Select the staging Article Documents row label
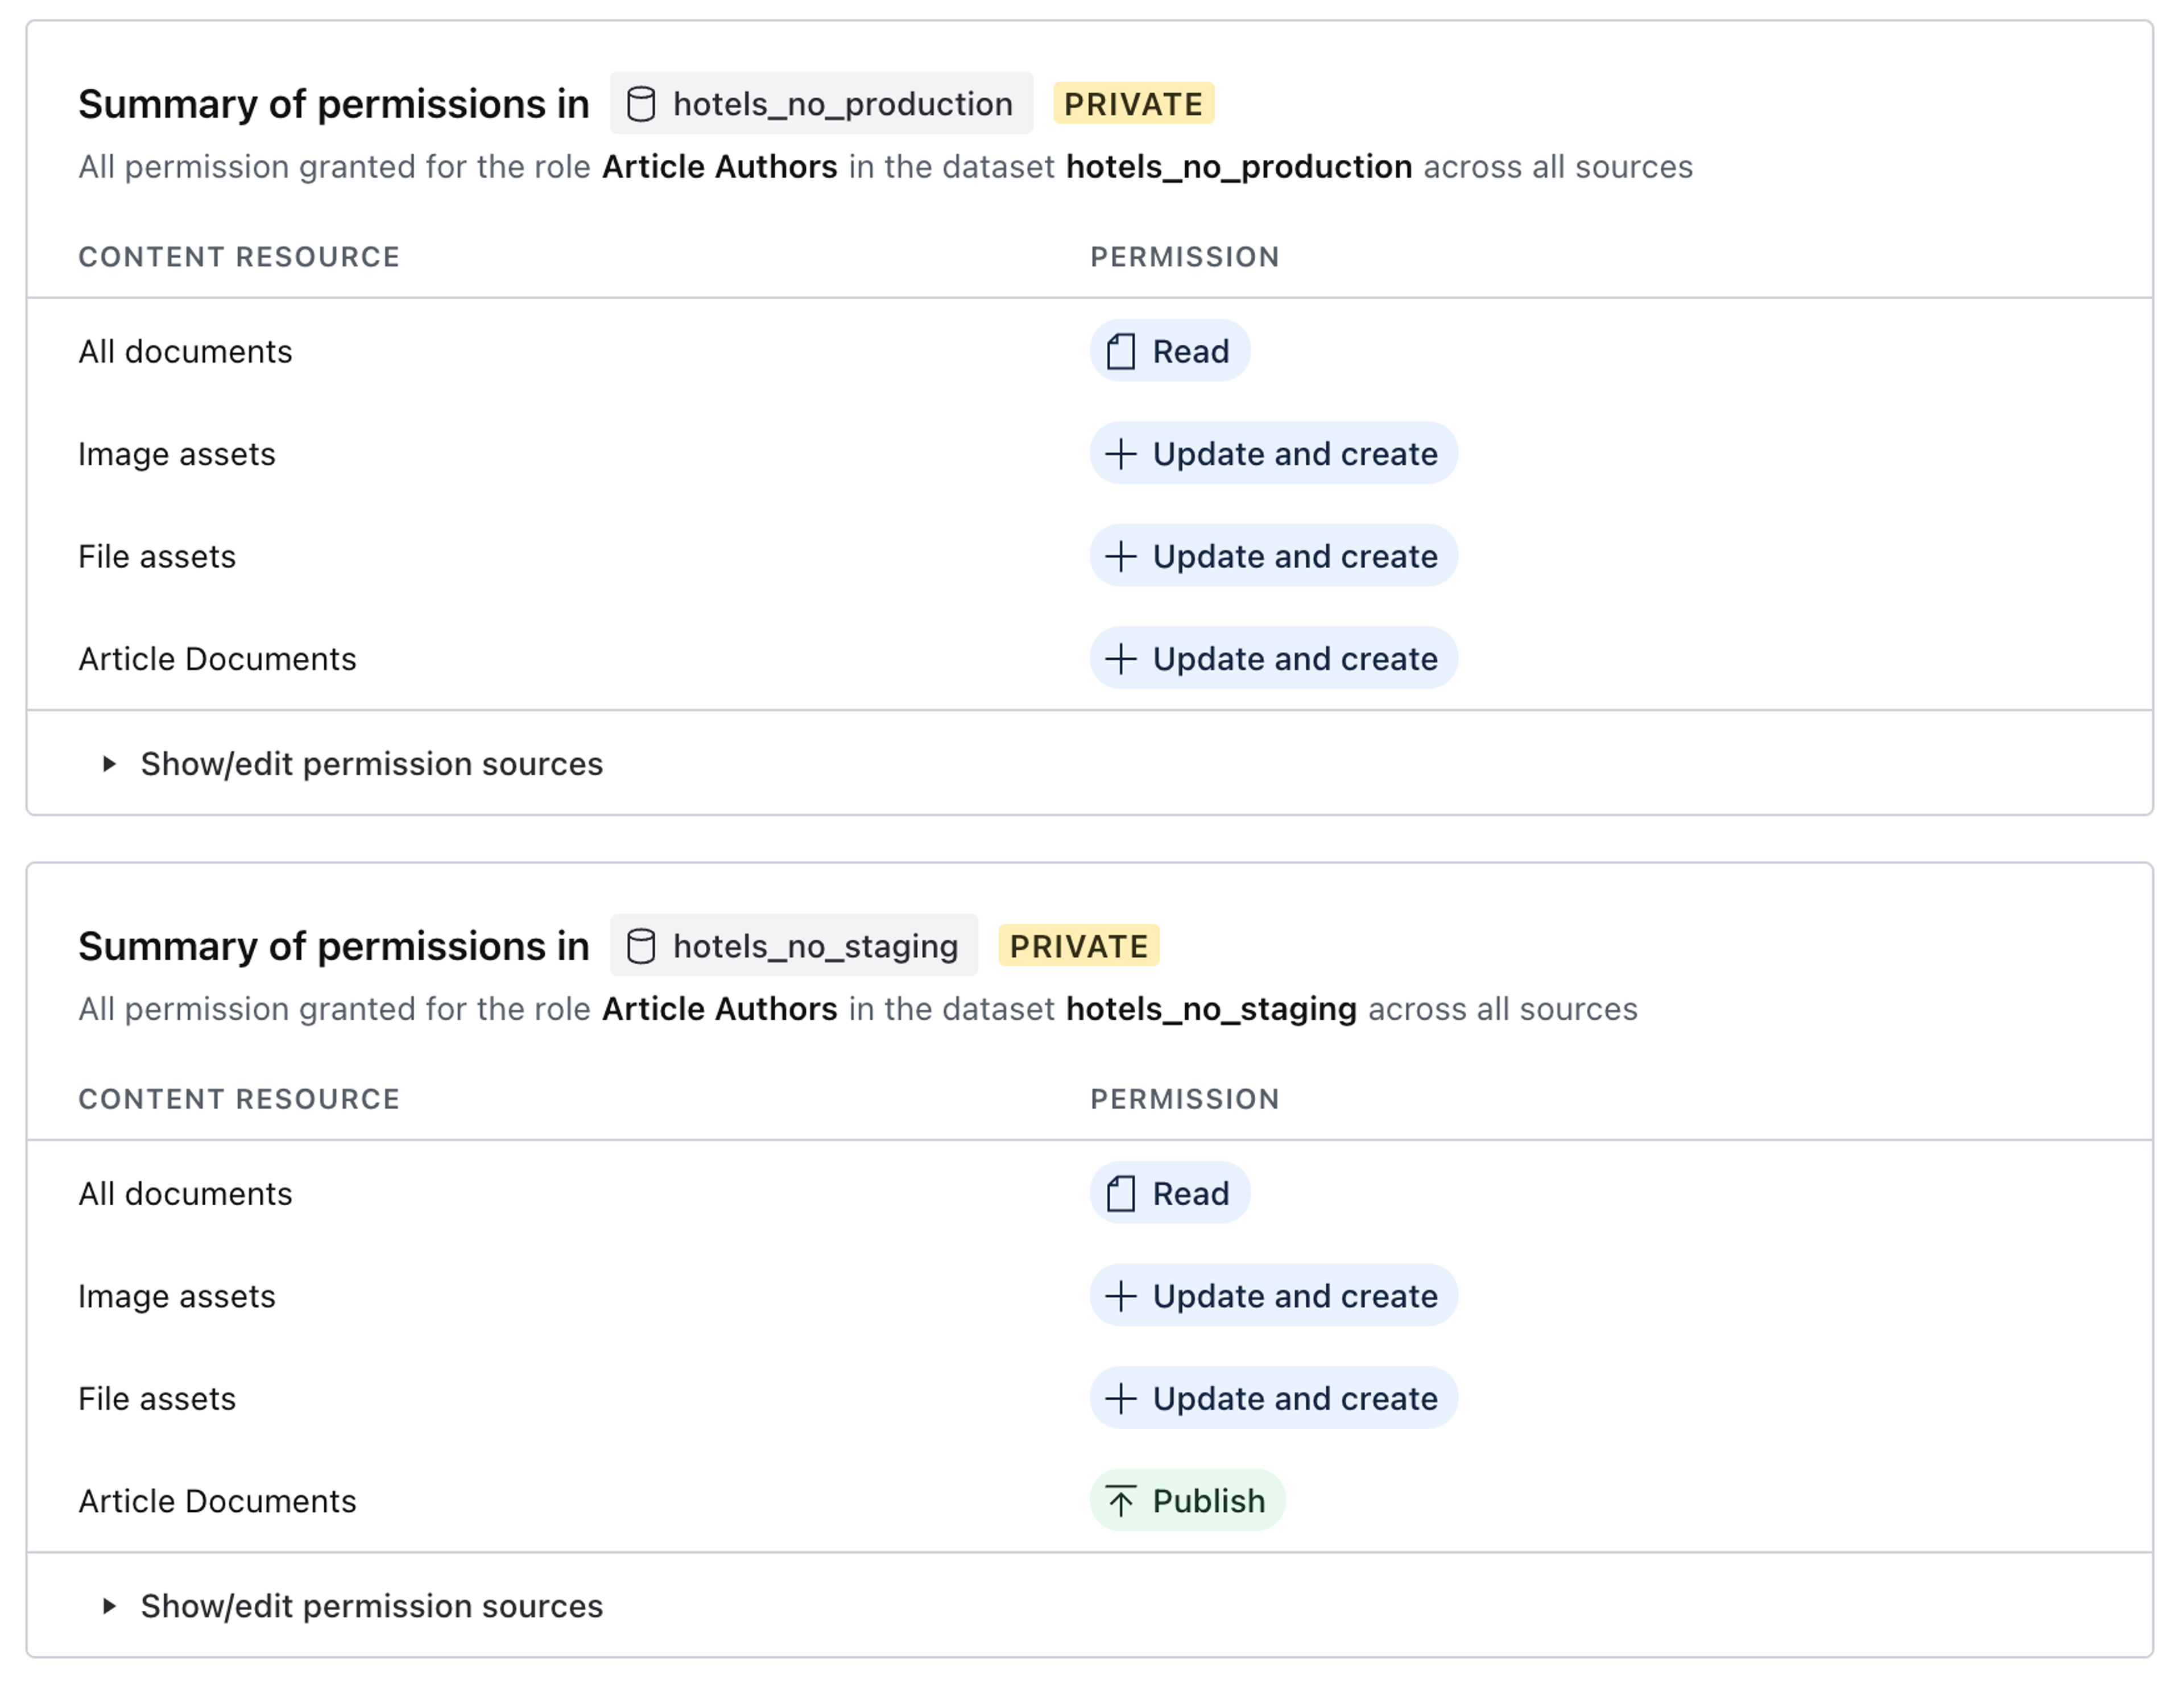Image resolution: width=2184 pixels, height=1687 pixels. click(217, 1501)
